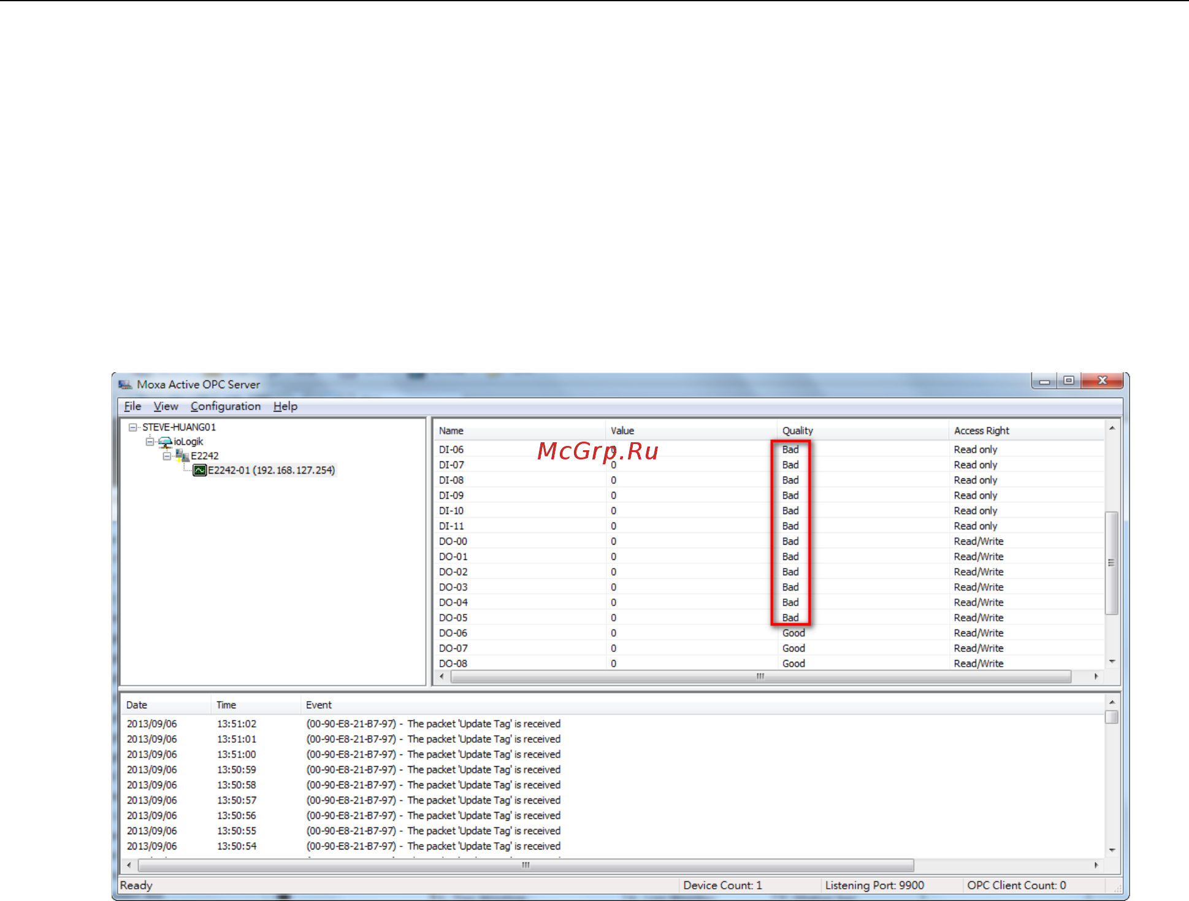Select the DO-07 tag row
The width and height of the screenshot is (1189, 901).
pyautogui.click(x=769, y=648)
